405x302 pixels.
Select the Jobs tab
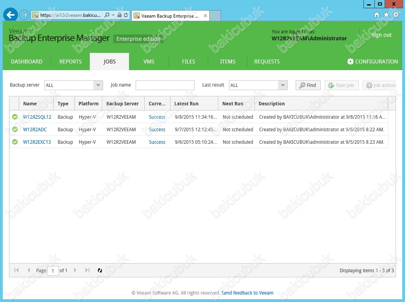(x=109, y=61)
